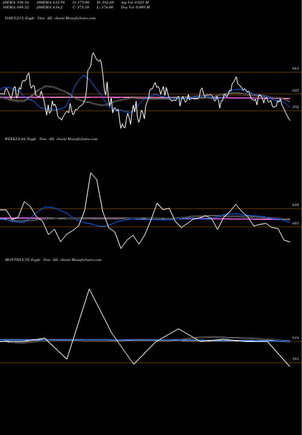
Task: Click the MONTHLY(18) Eagle View chart title
Action: point(53,260)
